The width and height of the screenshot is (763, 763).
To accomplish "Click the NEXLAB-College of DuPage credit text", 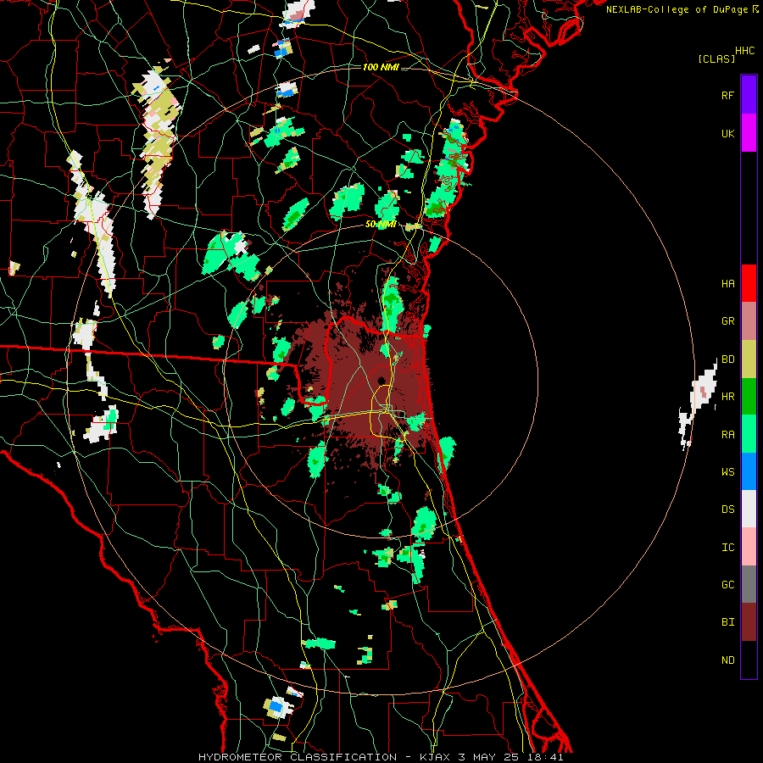I will (682, 9).
